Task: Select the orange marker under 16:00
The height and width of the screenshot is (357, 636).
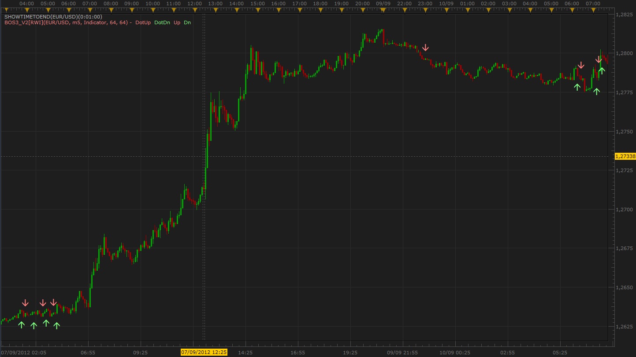Action: 279,9
